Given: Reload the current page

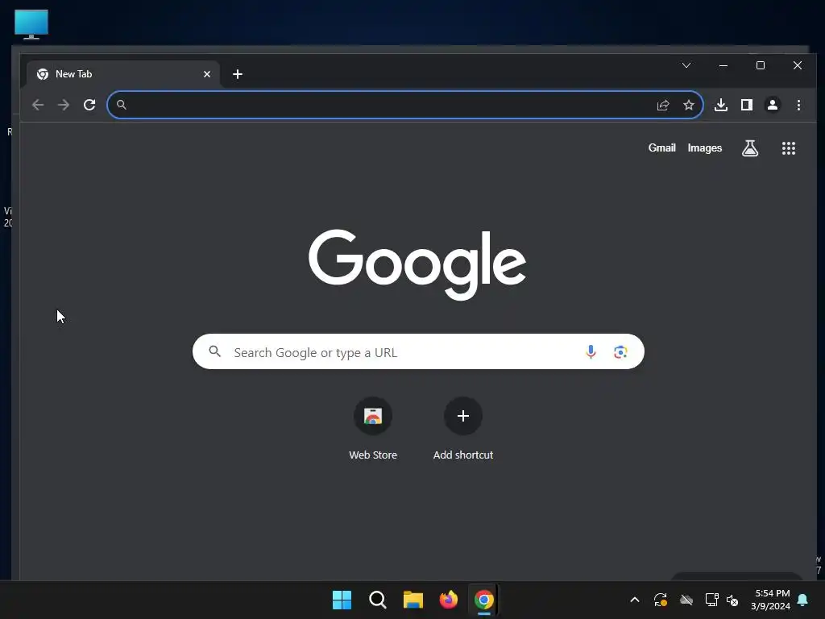Looking at the screenshot, I should [89, 105].
